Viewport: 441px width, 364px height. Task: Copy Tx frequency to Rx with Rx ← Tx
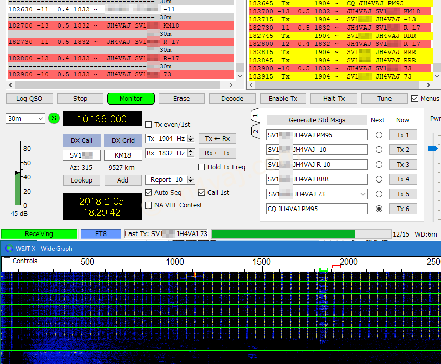pyautogui.click(x=217, y=153)
